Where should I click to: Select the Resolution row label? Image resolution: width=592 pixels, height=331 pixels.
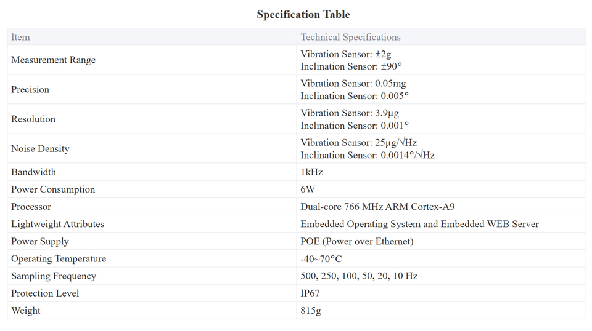[x=33, y=119]
